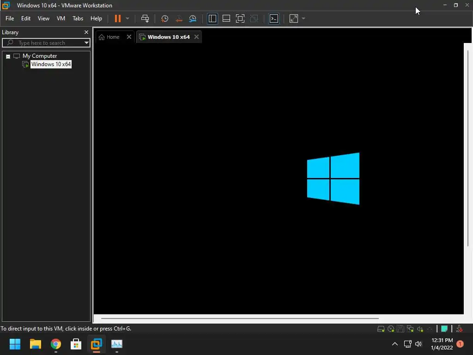Open the Edit menu
This screenshot has width=473, height=355.
coord(26,18)
